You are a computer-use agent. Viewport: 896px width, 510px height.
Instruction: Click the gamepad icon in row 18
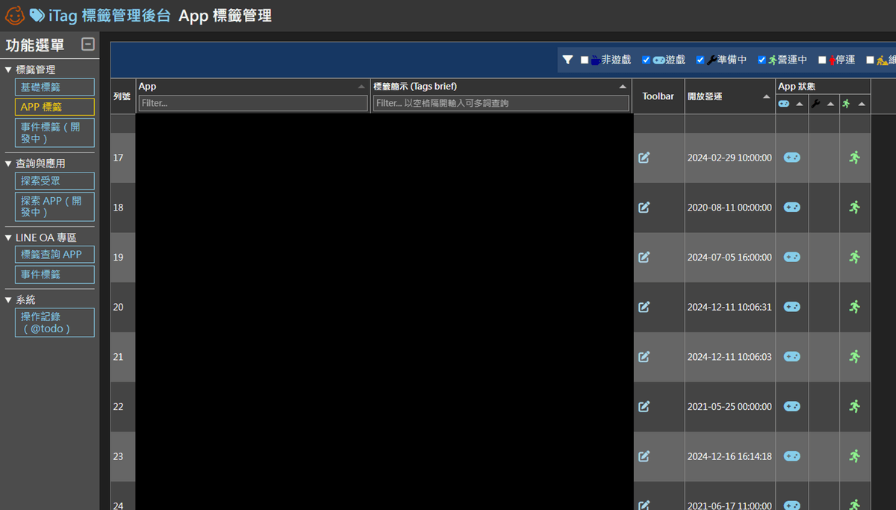coord(791,208)
